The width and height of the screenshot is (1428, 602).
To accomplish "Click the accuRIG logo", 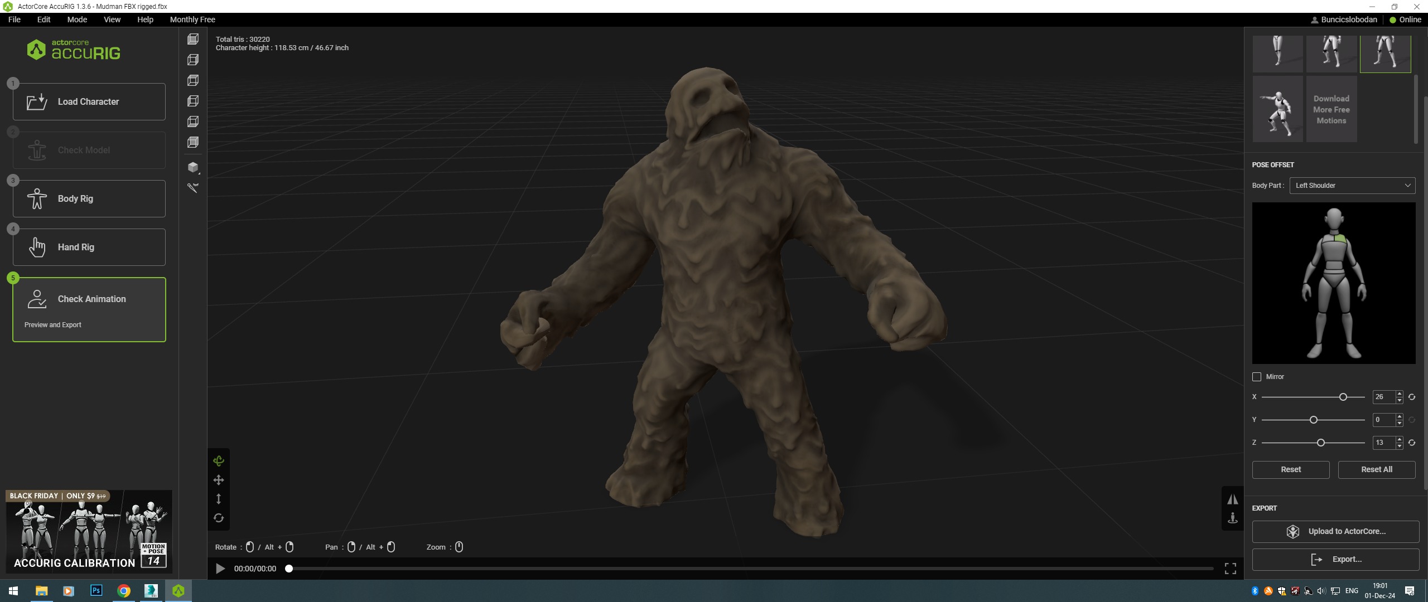I will 74,50.
